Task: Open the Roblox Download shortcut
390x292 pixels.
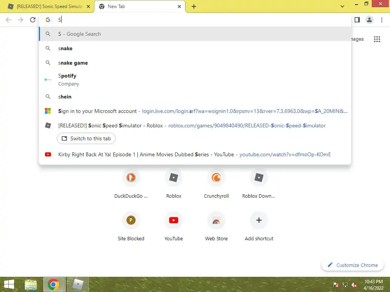Action: click(x=259, y=184)
